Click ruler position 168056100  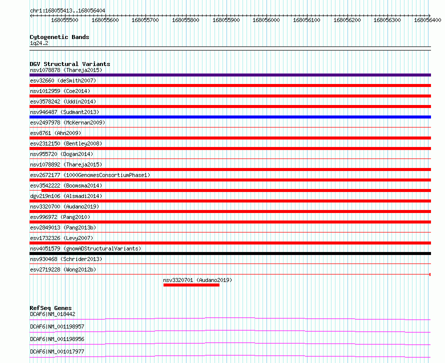click(x=307, y=20)
